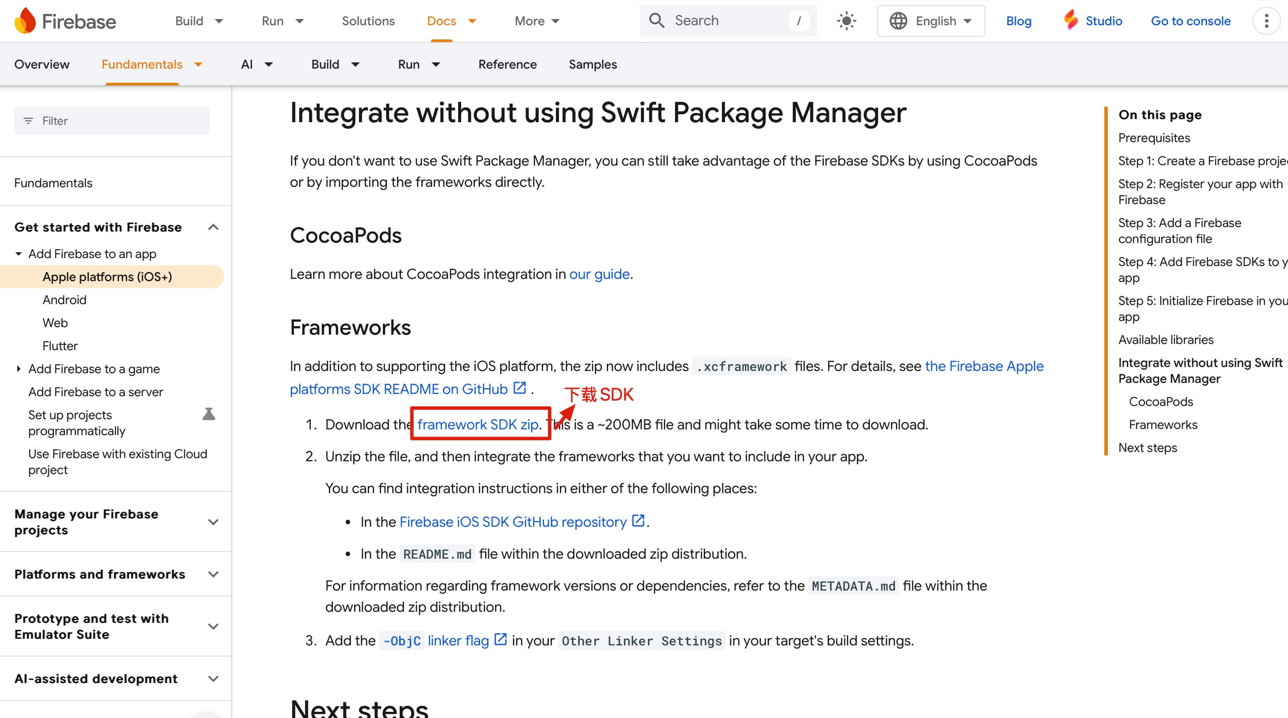The image size is (1288, 718).
Task: Open the -ObjC linker flag link
Action: (x=436, y=641)
